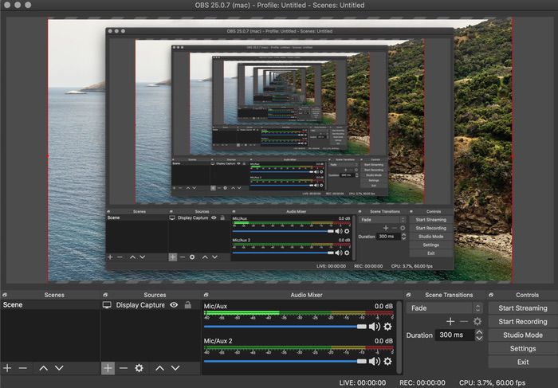The height and width of the screenshot is (388, 558).
Task: Open source properties gear icon
Action: 139,368
